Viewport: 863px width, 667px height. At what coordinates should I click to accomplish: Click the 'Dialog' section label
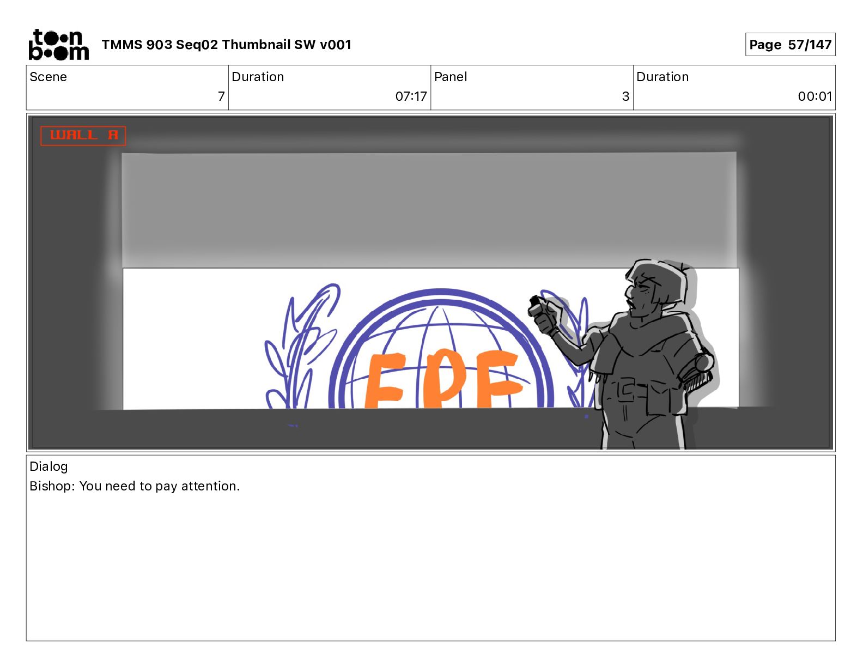click(x=48, y=466)
